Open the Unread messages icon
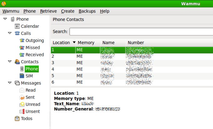 coord(22,104)
